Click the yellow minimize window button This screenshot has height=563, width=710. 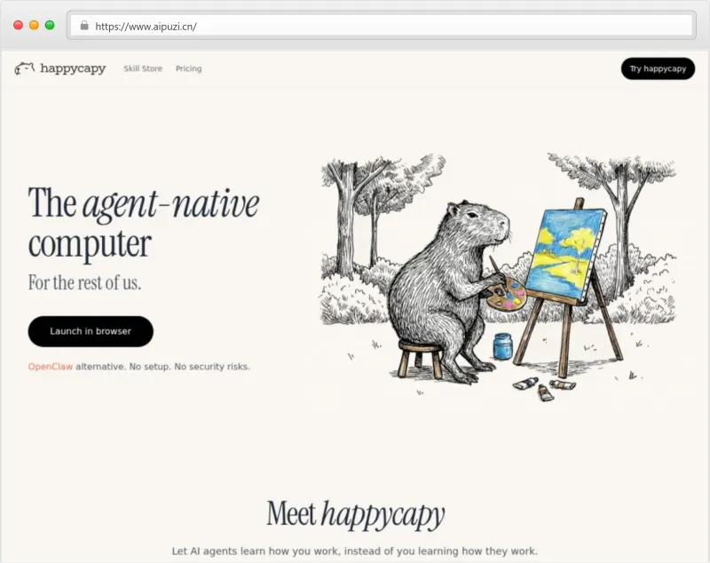click(34, 26)
